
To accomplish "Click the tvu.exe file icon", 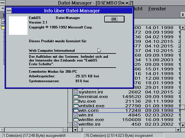I will tap(76, 101).
